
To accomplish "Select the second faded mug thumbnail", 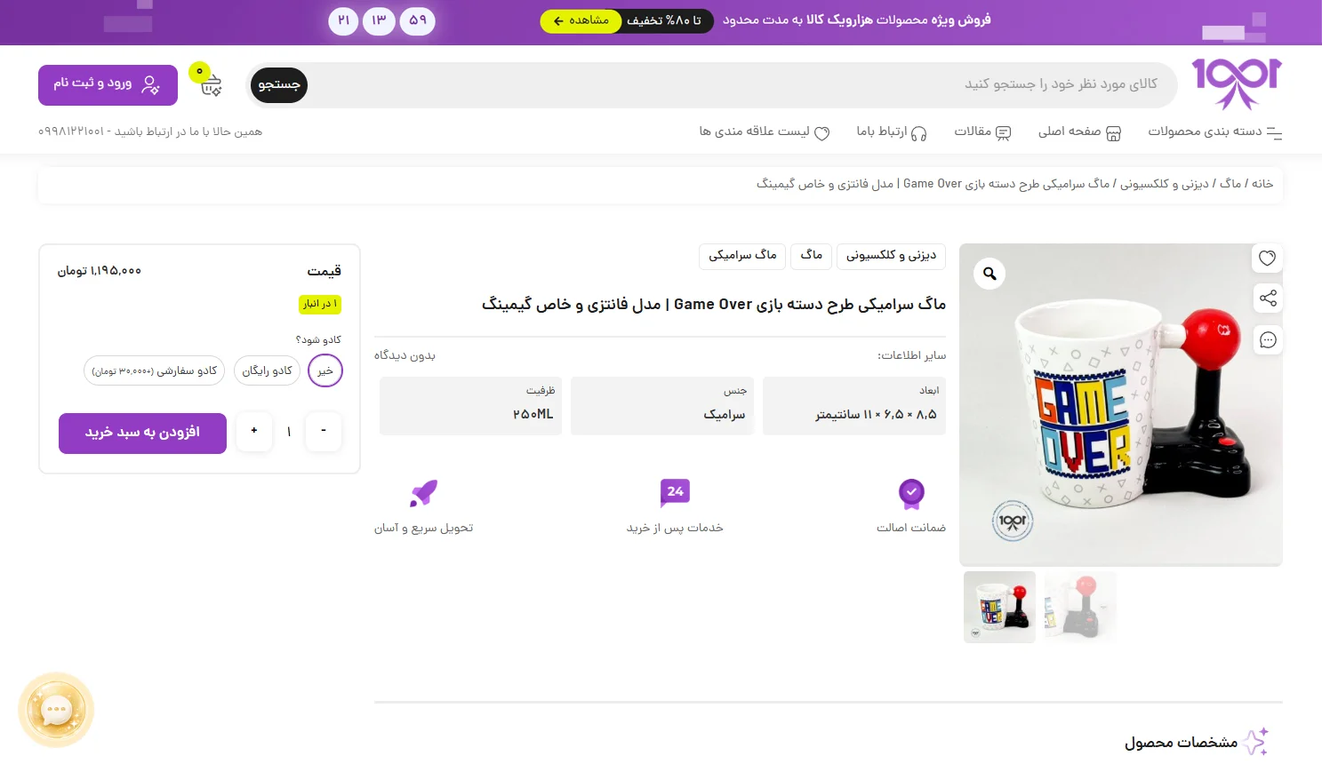I will [x=1080, y=607].
